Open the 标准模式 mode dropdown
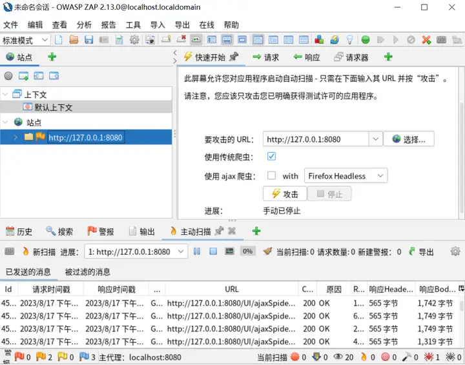 [x=25, y=40]
